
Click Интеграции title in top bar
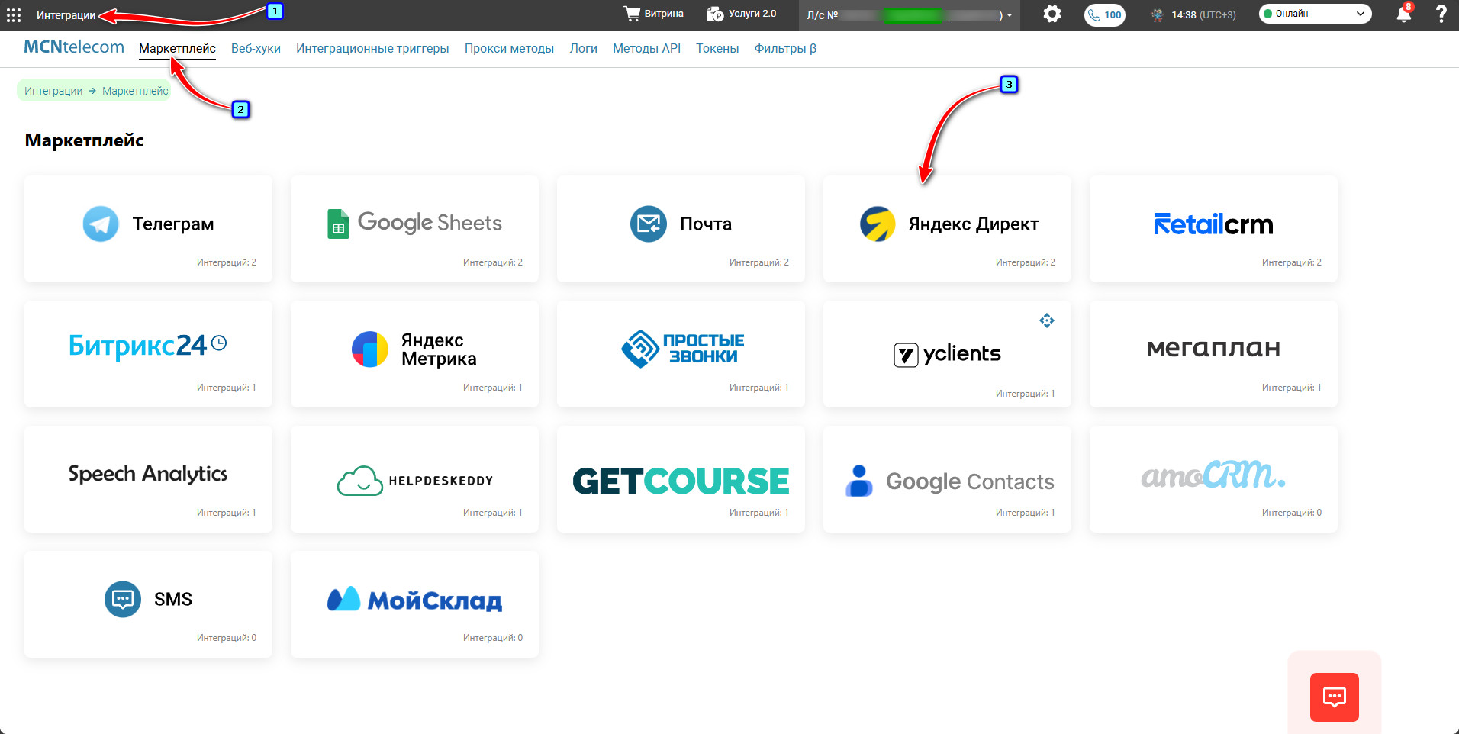coord(66,15)
